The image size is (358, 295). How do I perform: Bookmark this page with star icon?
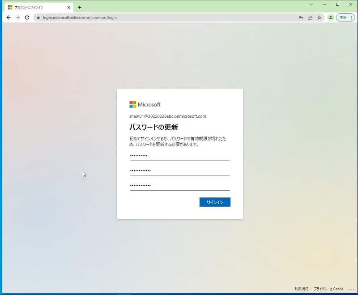point(319,17)
